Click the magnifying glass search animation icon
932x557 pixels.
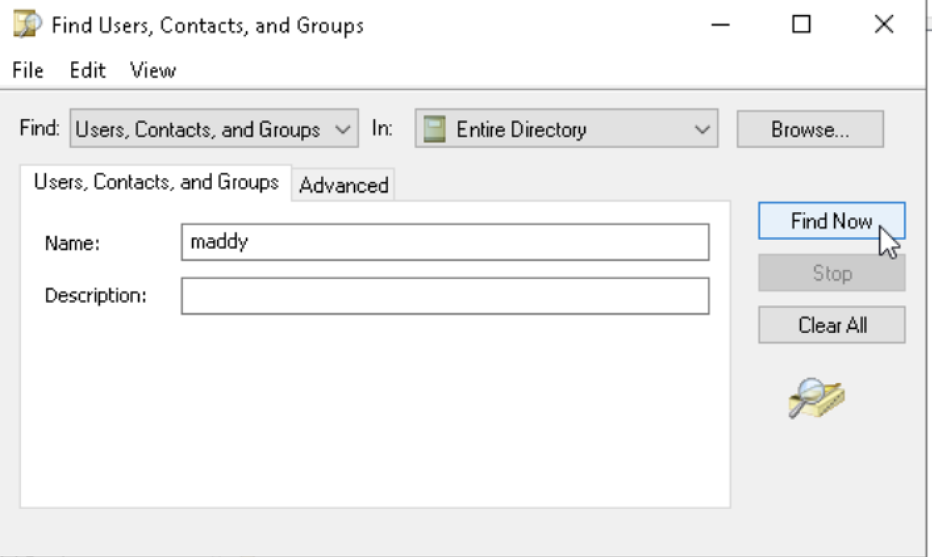click(816, 398)
